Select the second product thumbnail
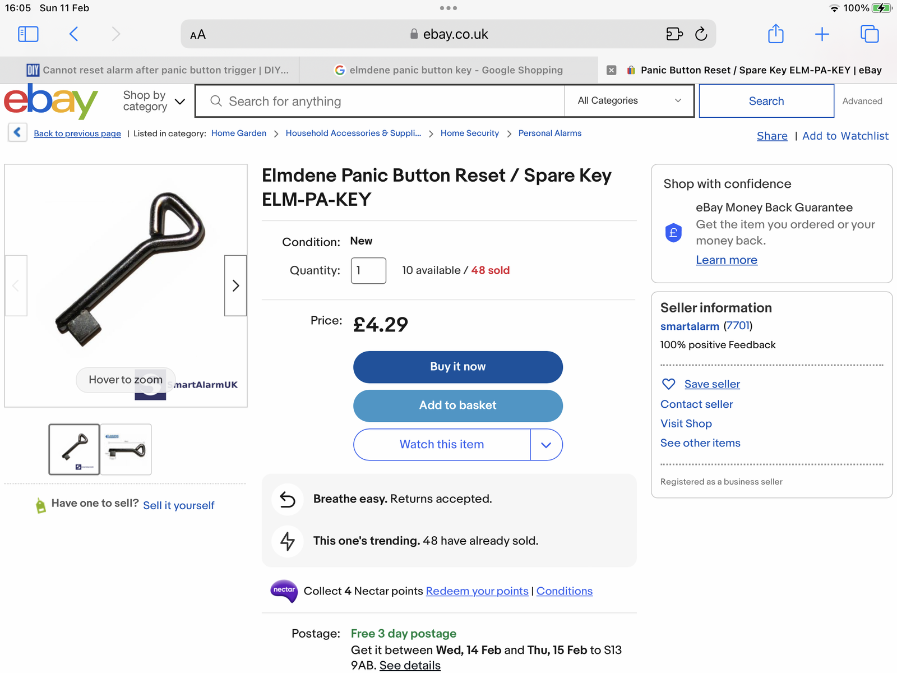897x673 pixels. tap(126, 449)
